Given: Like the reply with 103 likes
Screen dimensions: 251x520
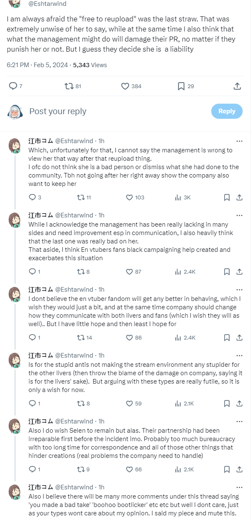Looking at the screenshot, I should click(x=130, y=197).
